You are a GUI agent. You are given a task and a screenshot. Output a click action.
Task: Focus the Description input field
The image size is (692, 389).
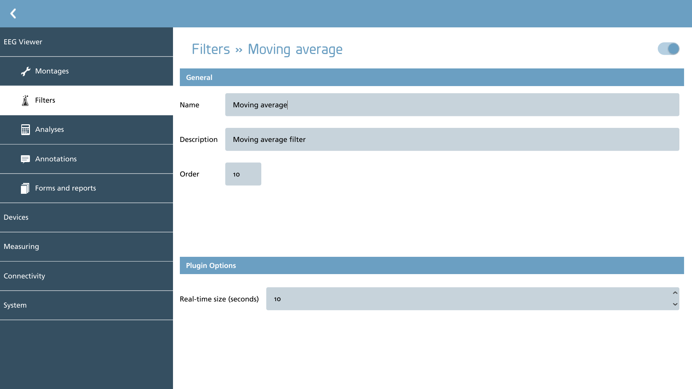tap(452, 139)
